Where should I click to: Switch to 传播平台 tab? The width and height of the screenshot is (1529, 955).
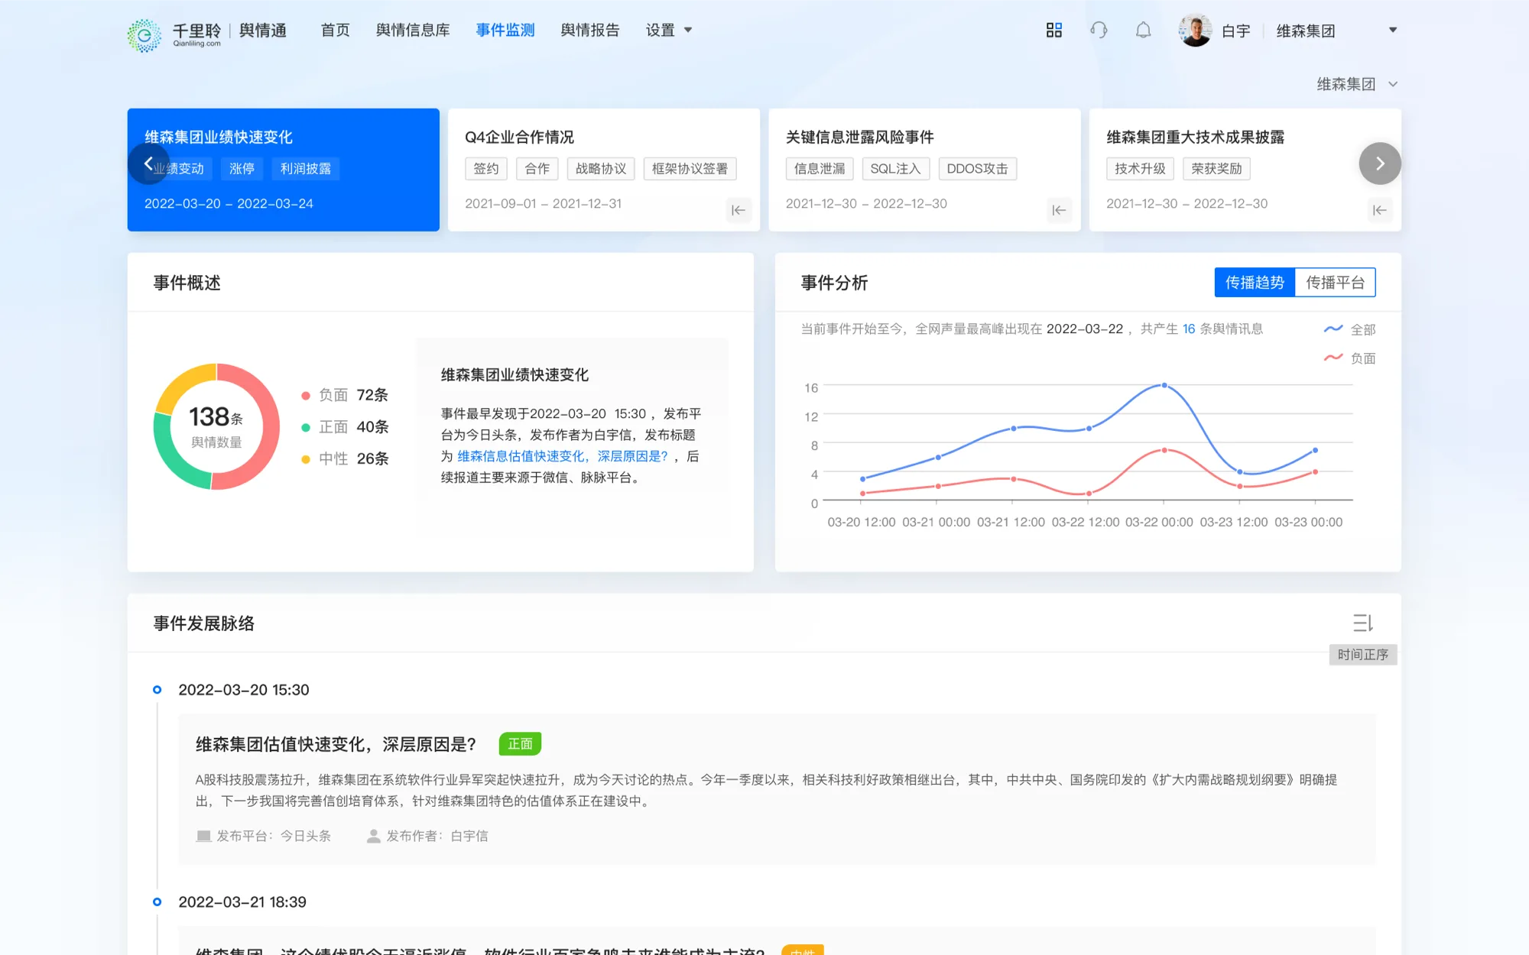point(1335,283)
